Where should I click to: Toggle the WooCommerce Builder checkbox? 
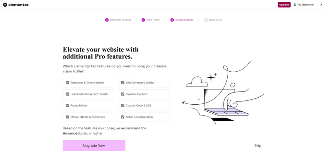pyautogui.click(x=123, y=83)
